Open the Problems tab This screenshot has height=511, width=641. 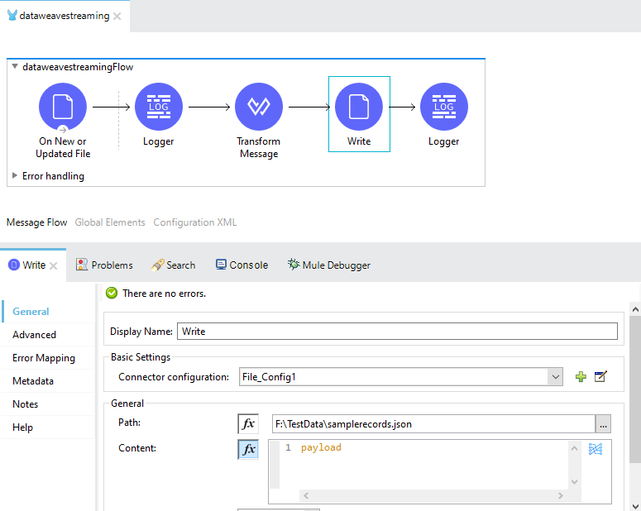[x=104, y=265]
